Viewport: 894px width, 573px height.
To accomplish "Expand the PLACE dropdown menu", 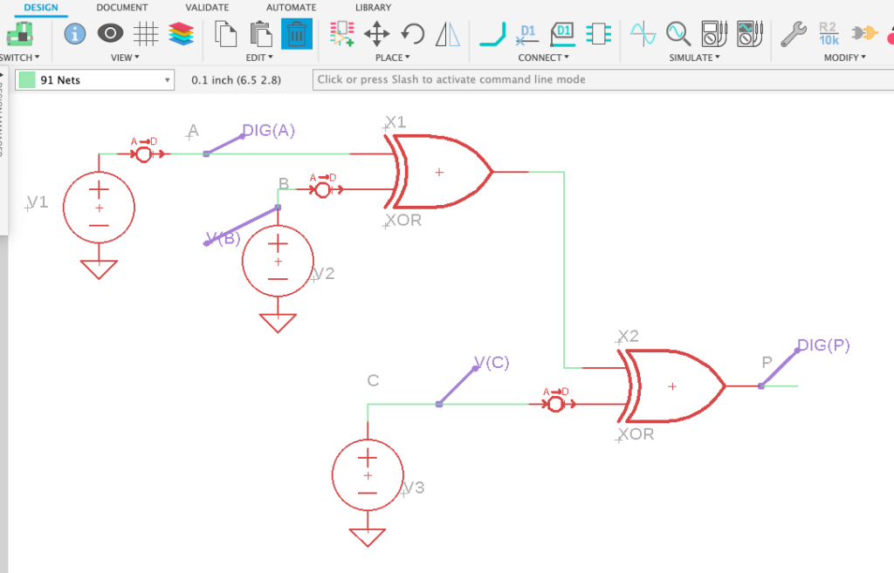I will 392,58.
